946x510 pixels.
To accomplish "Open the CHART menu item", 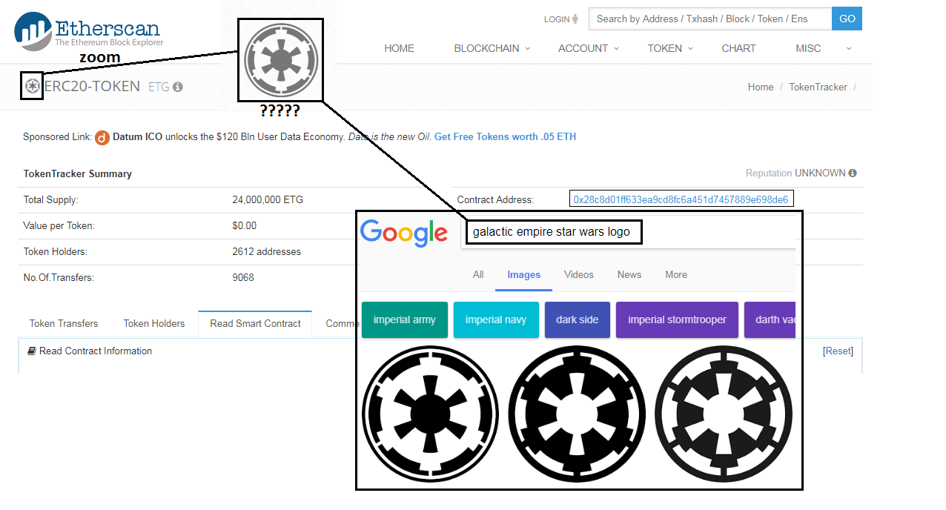I will pos(738,48).
